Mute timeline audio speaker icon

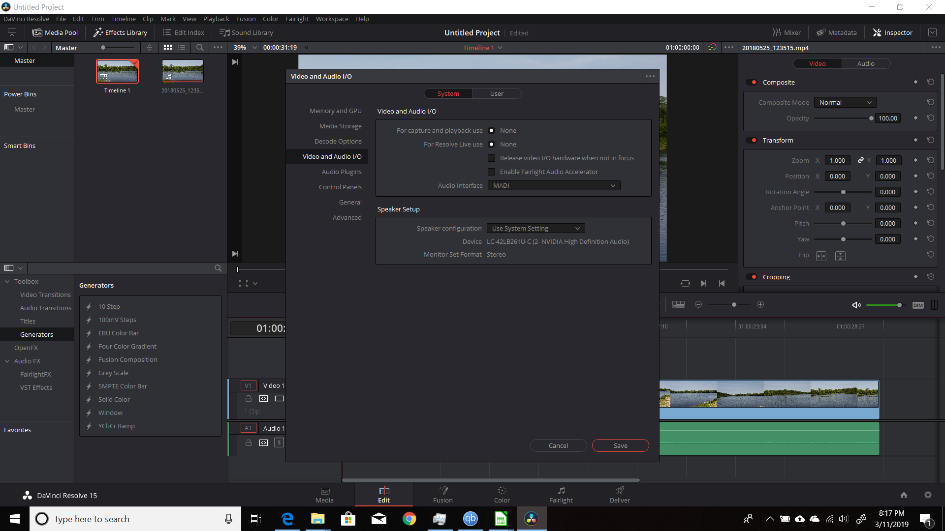[856, 305]
